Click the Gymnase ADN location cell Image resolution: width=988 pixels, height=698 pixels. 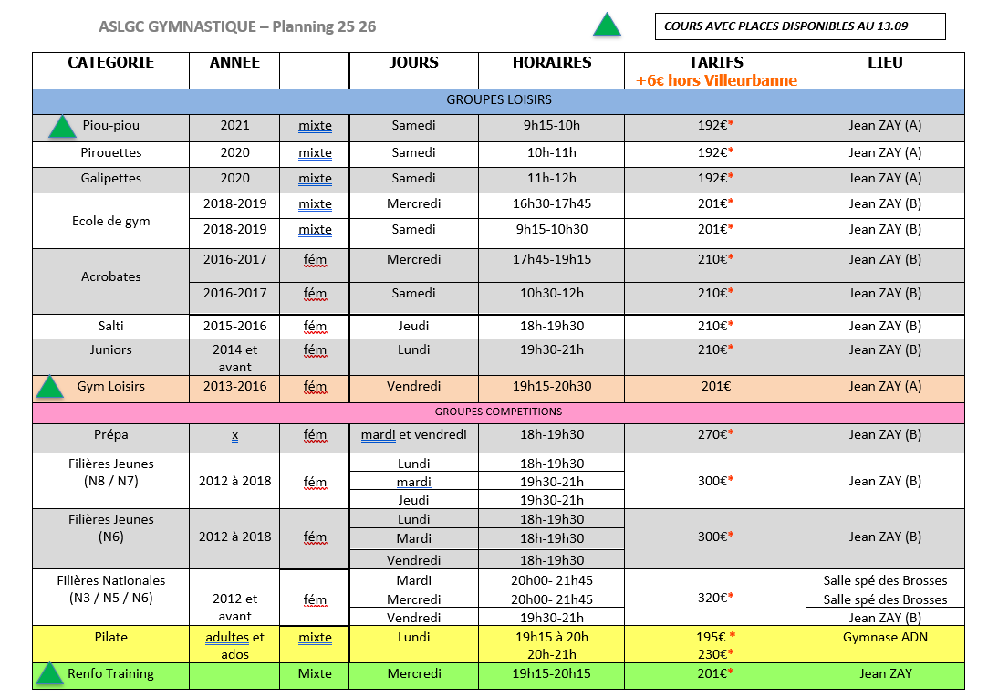pyautogui.click(x=885, y=637)
